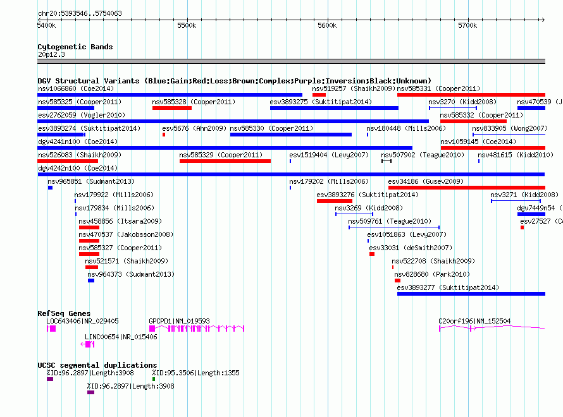Open nsv1059145 (Coe2014) variant label

pyautogui.click(x=479, y=142)
